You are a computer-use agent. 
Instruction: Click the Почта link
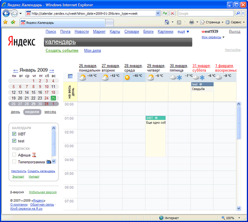click(65, 32)
